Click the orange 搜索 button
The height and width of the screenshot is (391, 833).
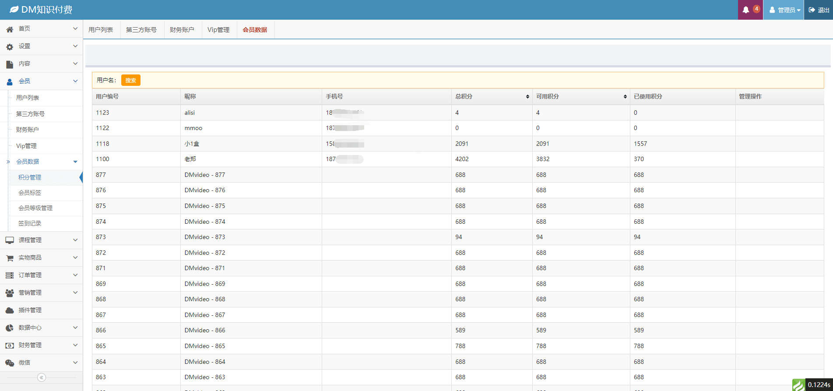tap(130, 80)
